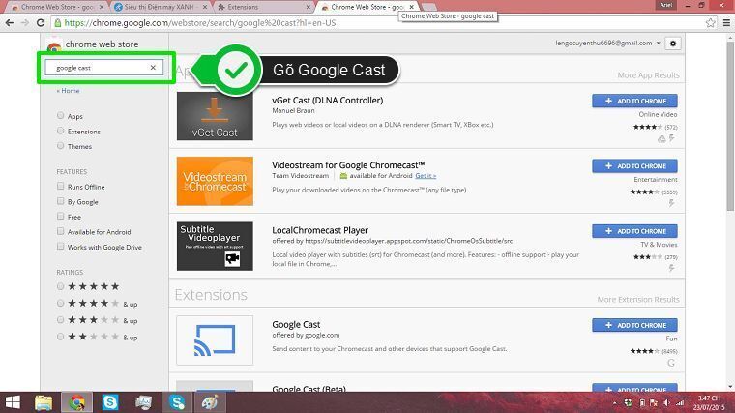Reload the current page

(x=41, y=22)
